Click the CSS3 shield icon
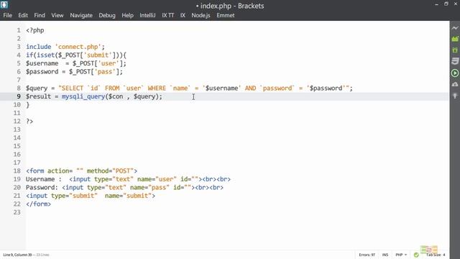 [455, 61]
